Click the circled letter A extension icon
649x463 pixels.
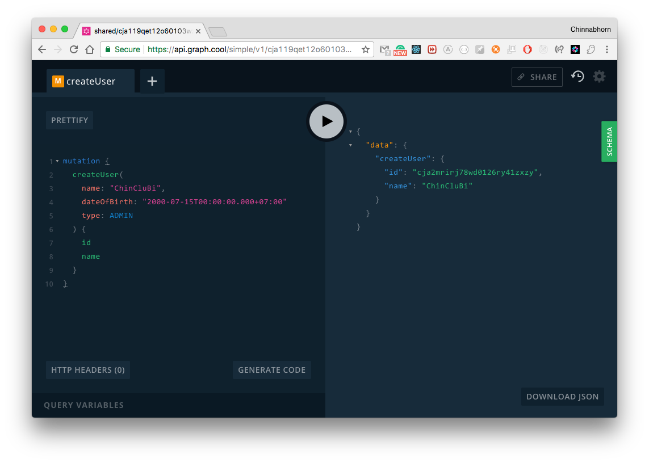[448, 50]
